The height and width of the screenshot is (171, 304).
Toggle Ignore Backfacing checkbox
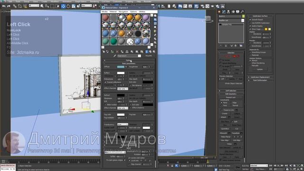[x=220, y=63]
